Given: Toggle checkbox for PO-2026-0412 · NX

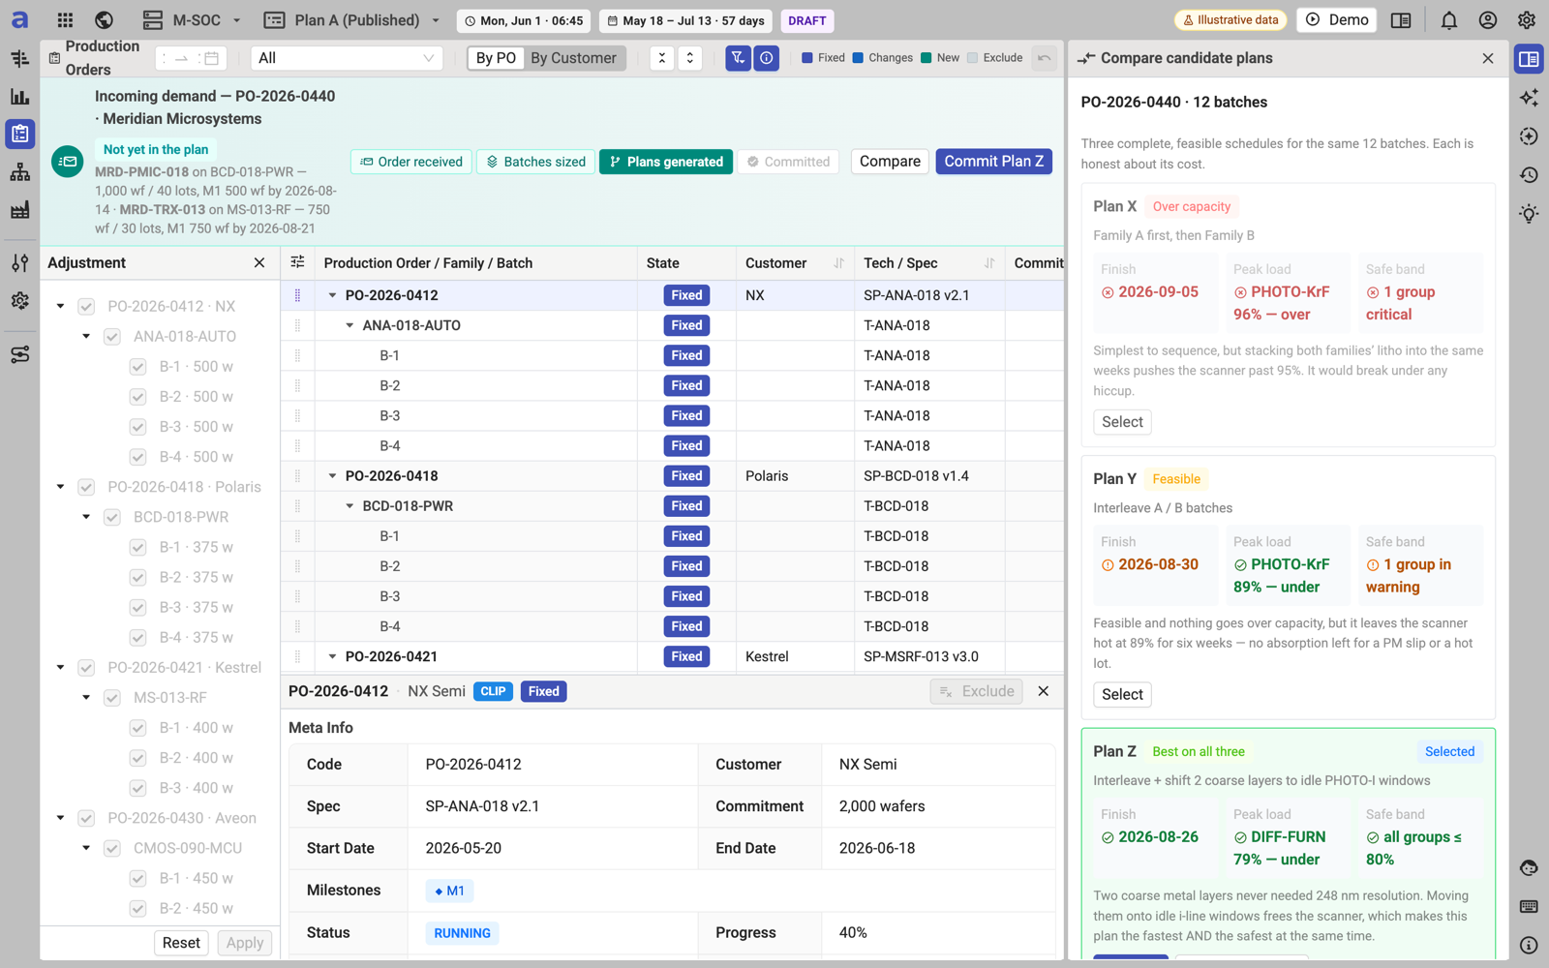Looking at the screenshot, I should (x=86, y=306).
